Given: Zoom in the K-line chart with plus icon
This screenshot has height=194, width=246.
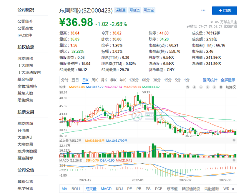Looking at the screenshot, I should tap(194, 87).
